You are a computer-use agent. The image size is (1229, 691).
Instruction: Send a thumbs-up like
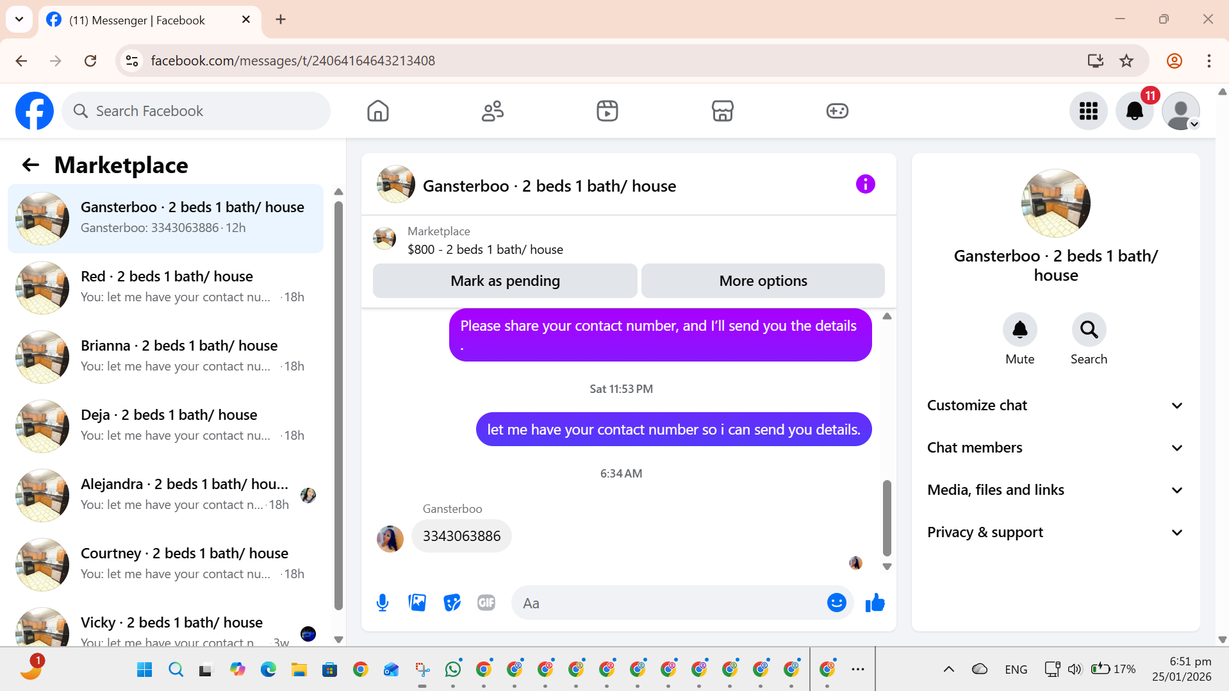[x=875, y=603]
